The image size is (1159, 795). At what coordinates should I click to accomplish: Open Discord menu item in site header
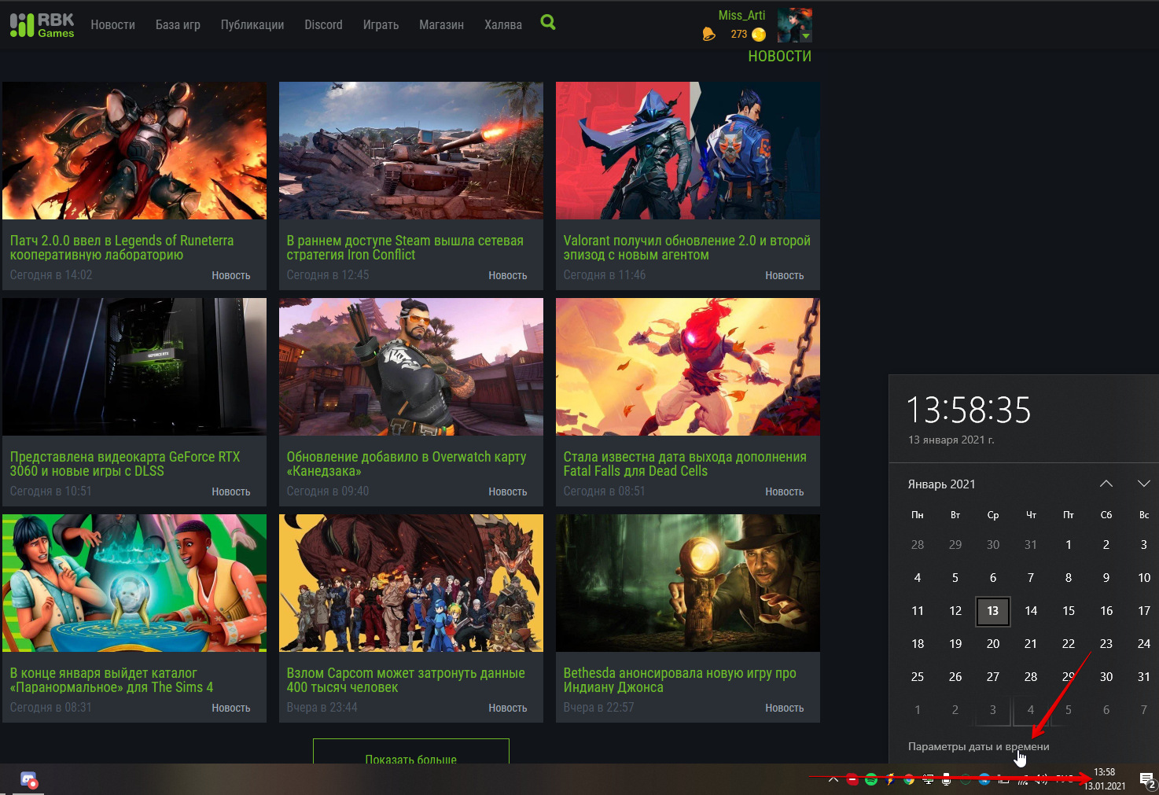click(323, 24)
